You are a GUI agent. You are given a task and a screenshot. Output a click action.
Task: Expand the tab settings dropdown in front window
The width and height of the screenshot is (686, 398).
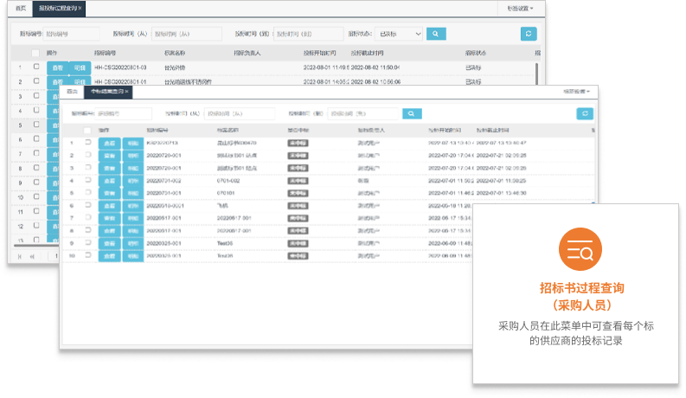pyautogui.click(x=576, y=91)
